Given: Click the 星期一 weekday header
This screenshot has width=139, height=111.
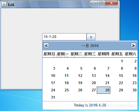Looking at the screenshot, I should point(63,54).
